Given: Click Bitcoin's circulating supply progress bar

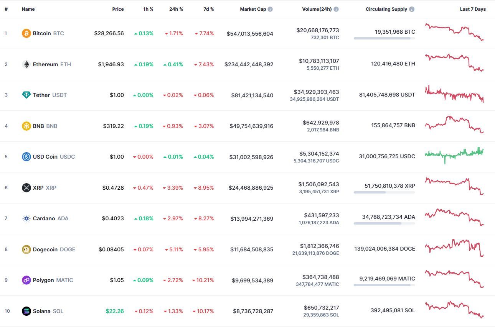Looking at the screenshot, I should tap(384, 38).
